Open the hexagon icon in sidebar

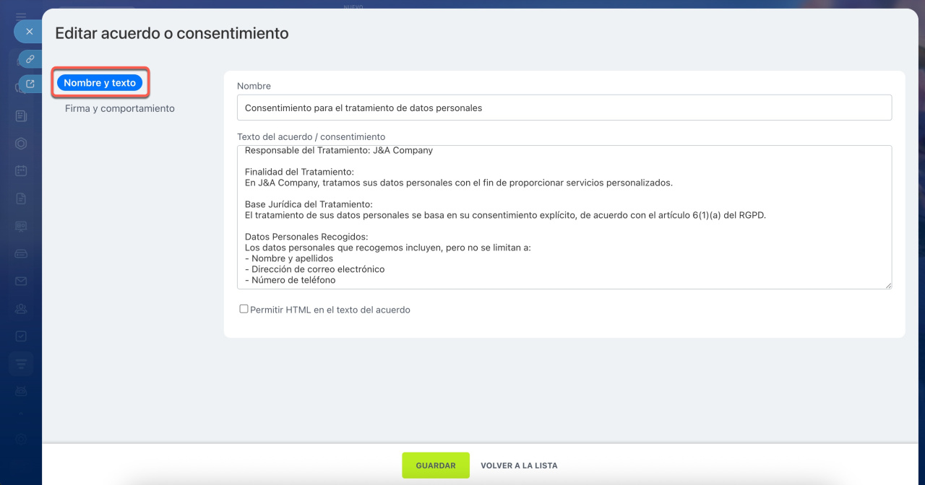coord(21,143)
